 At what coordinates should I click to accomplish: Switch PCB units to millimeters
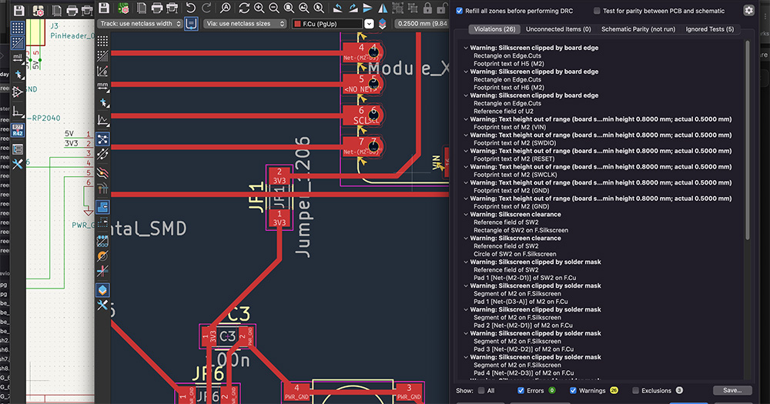(102, 88)
